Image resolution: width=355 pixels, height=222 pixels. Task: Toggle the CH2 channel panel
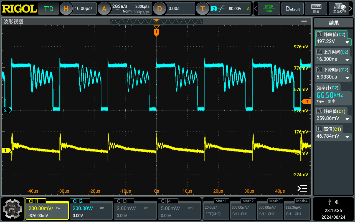coord(91,209)
